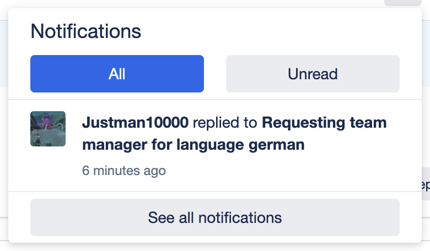This screenshot has height=251, width=430.
Task: Show only unread notifications
Action: pos(313,74)
